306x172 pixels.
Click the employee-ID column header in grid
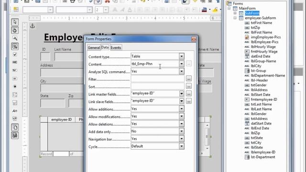click(x=62, y=119)
